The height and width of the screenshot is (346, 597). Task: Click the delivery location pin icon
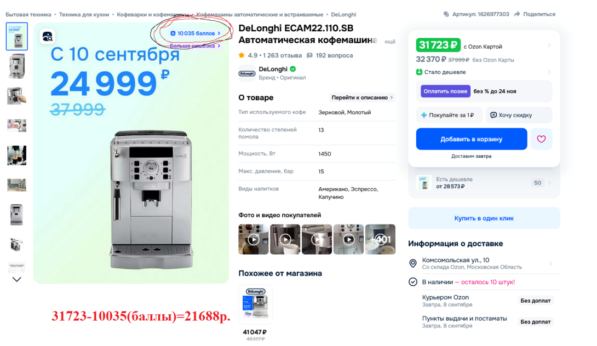point(413,263)
